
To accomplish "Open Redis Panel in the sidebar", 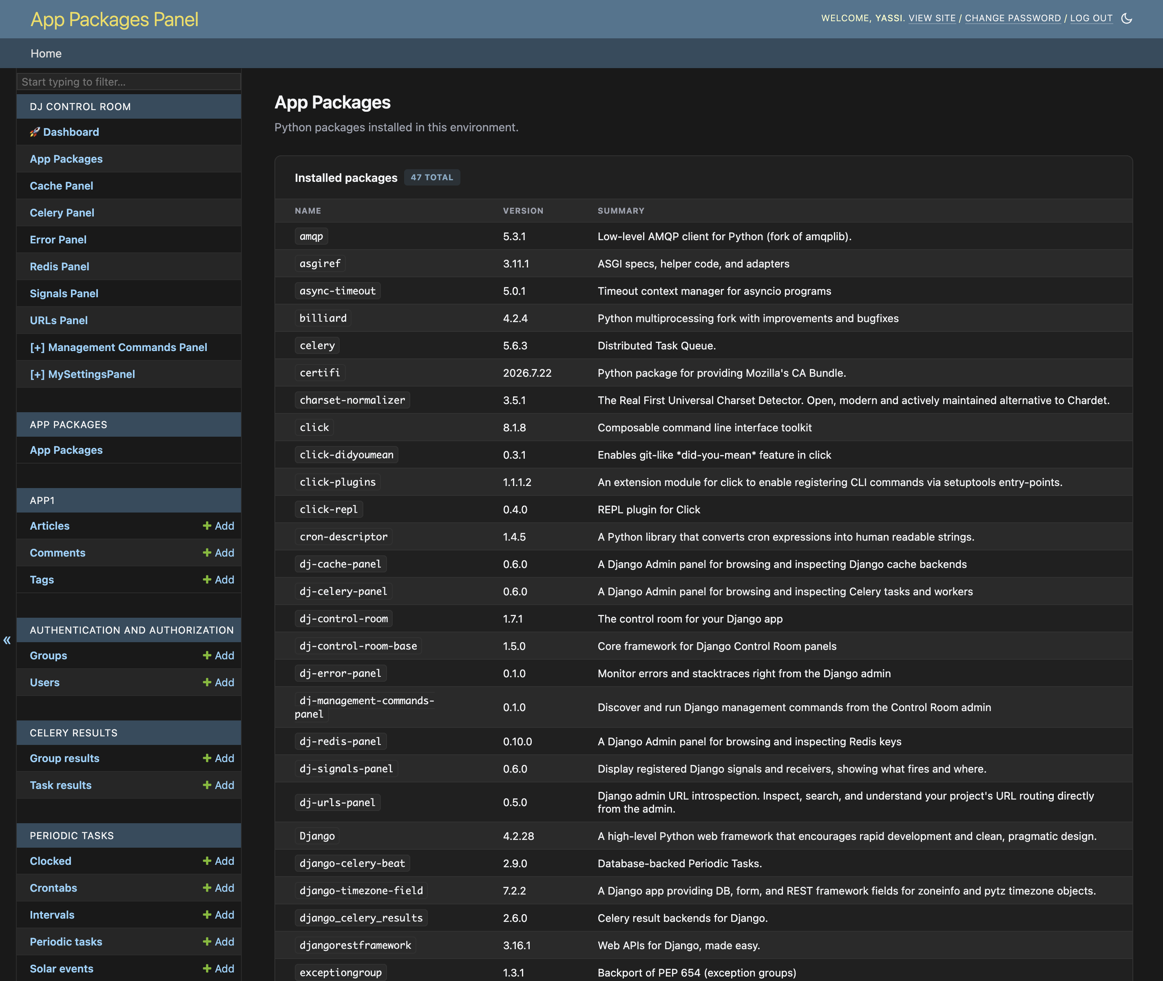I will coord(60,266).
